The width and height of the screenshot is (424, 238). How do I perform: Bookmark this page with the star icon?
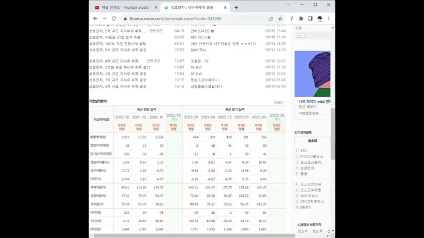280,19
